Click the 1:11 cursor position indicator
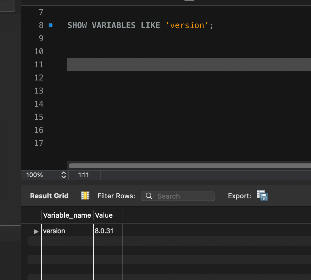Viewport: 311px width, 280px height. (x=83, y=175)
